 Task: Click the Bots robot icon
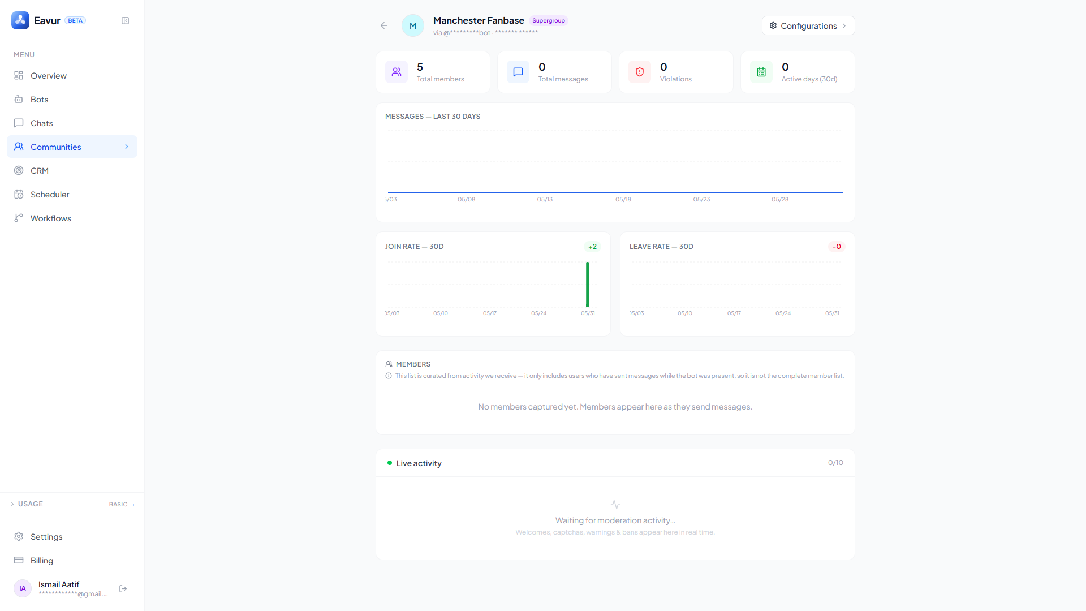[19, 100]
